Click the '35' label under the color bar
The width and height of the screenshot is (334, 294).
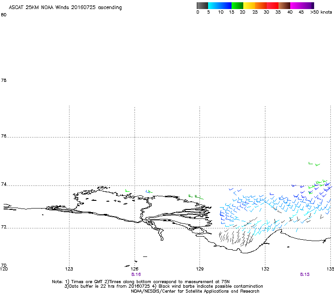tap(278, 12)
